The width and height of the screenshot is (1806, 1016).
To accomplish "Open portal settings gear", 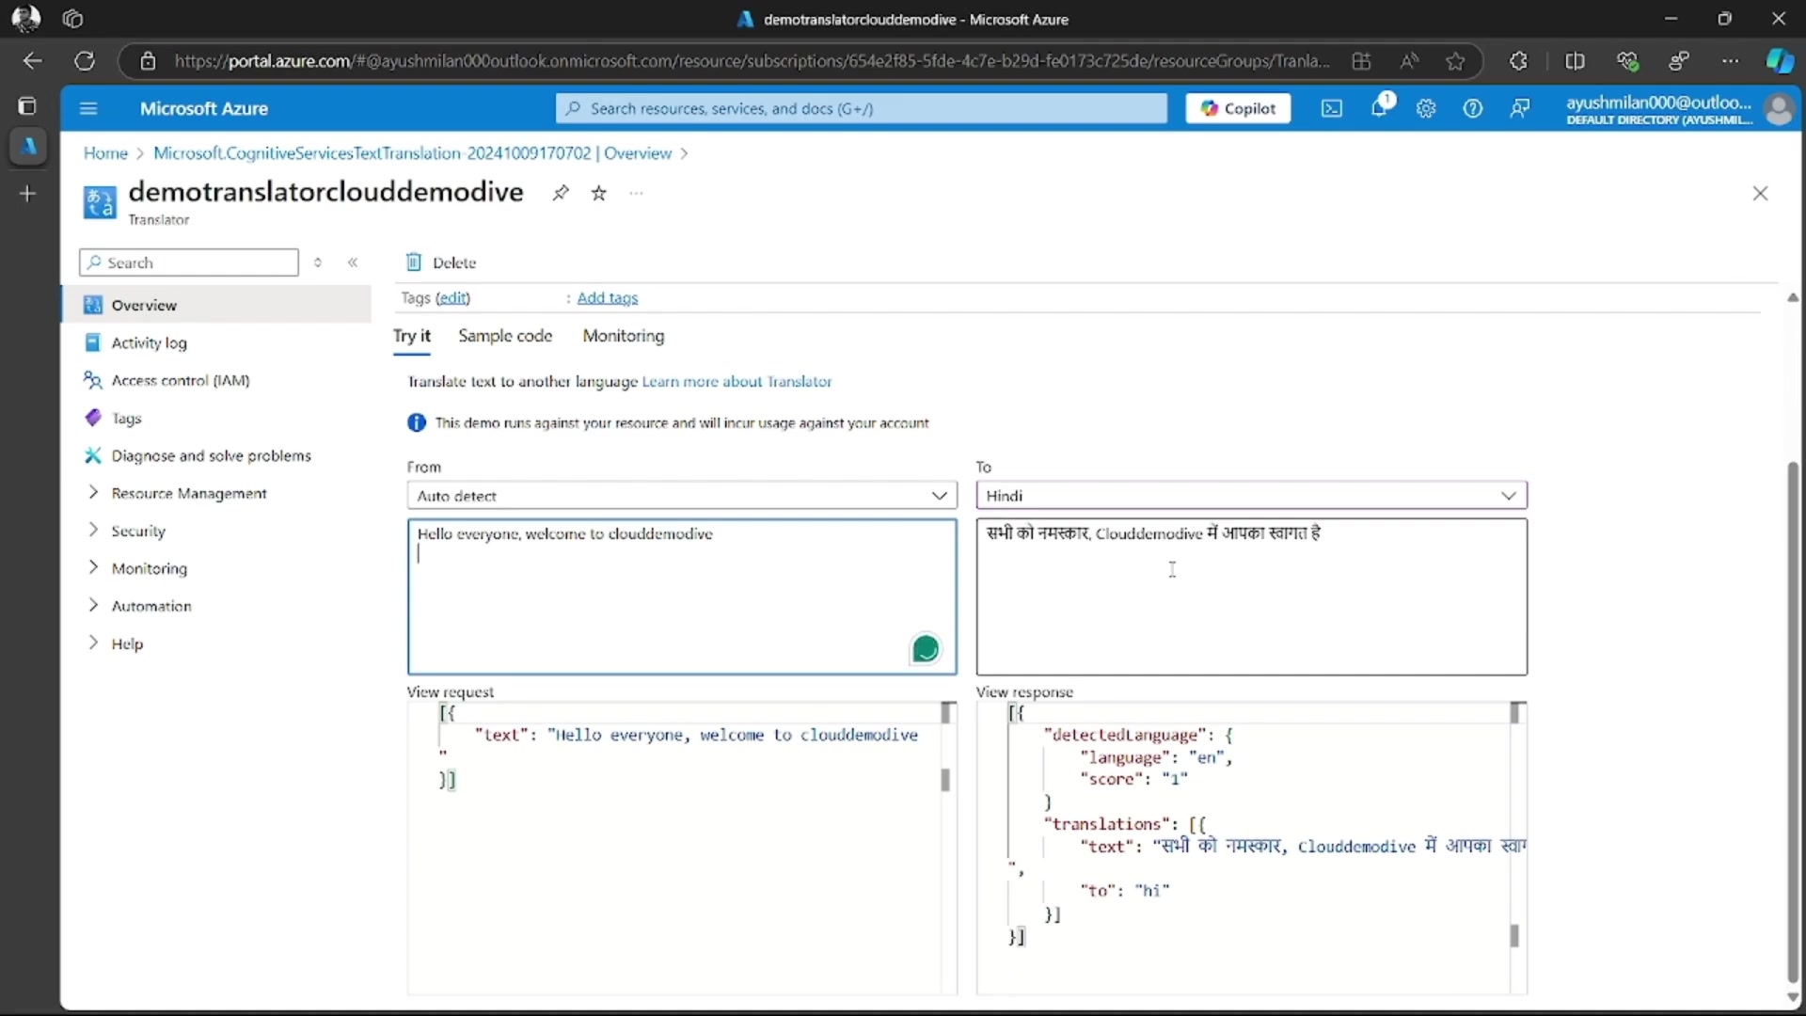I will pos(1426,108).
